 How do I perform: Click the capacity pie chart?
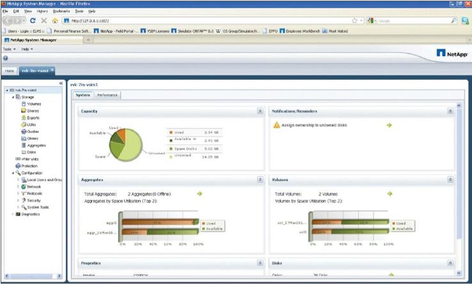coord(125,145)
